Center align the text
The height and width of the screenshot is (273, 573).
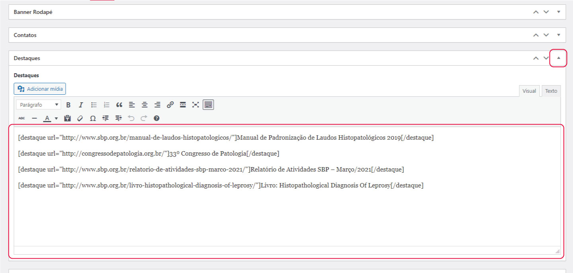(x=145, y=105)
